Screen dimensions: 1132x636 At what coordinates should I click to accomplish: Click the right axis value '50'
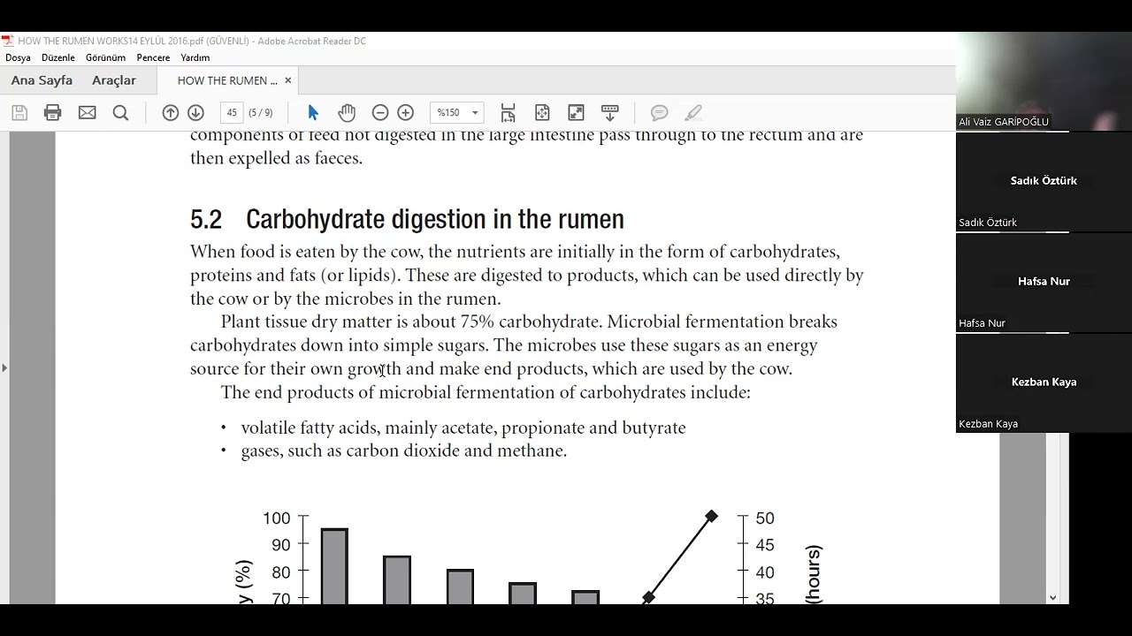click(764, 519)
